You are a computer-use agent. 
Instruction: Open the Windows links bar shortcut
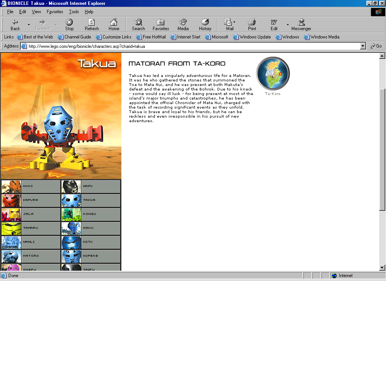pos(287,37)
